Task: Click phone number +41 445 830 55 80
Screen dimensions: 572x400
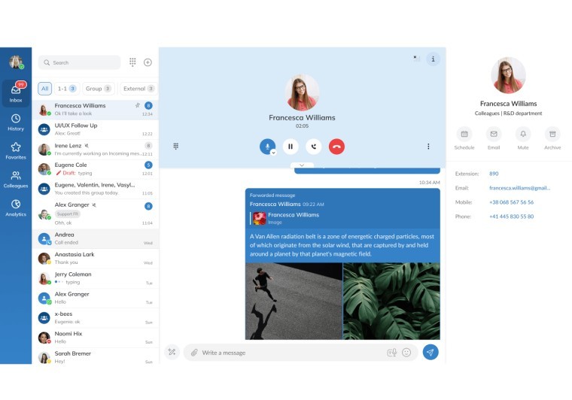Action: tap(512, 217)
